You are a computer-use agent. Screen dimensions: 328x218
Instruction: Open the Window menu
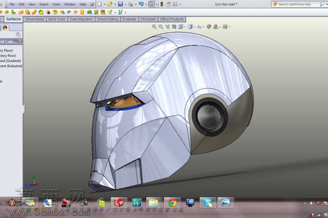pyautogui.click(x=70, y=4)
